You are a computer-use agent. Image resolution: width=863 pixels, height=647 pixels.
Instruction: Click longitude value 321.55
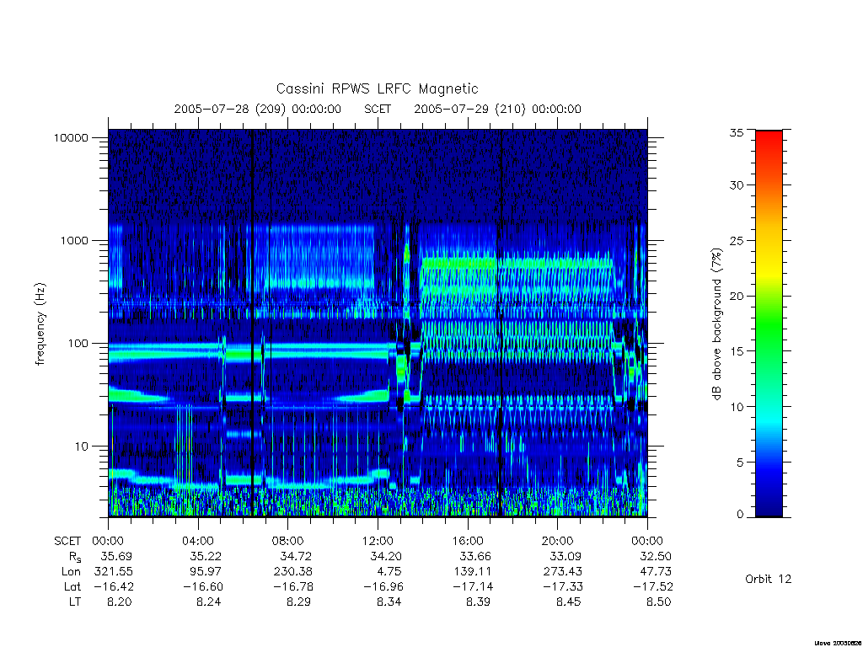(114, 572)
